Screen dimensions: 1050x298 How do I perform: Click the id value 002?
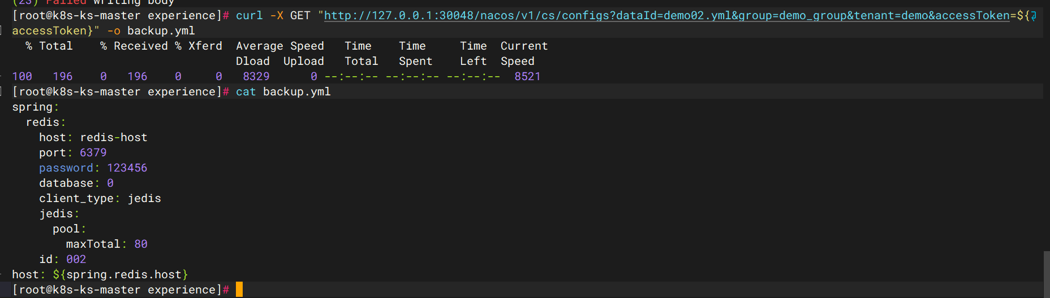(x=76, y=260)
